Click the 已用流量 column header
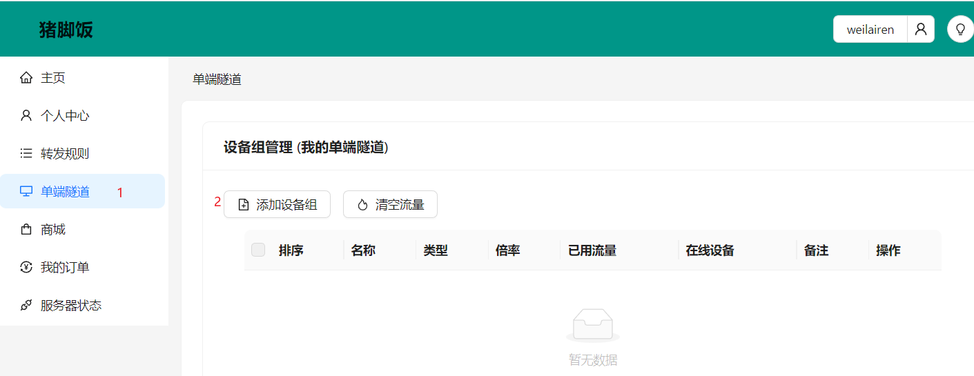974x376 pixels. coord(592,250)
